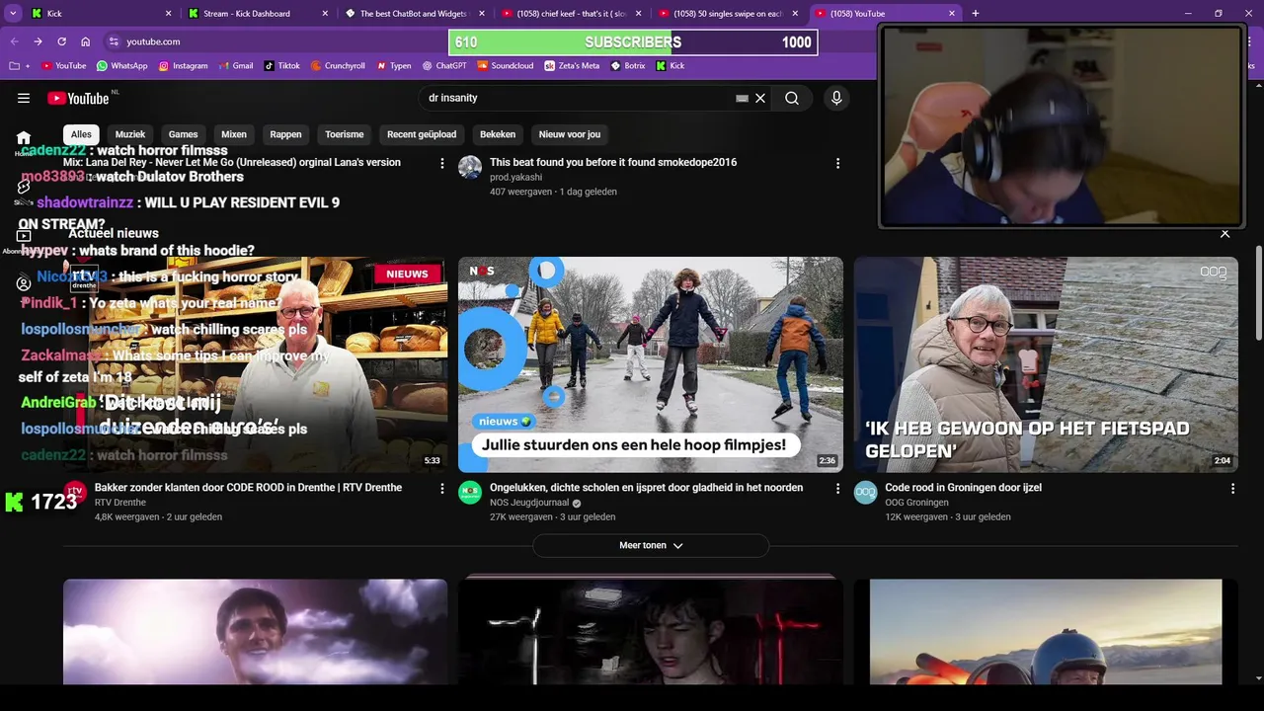
Task: Select the Bekeken filter chip
Action: tap(498, 134)
